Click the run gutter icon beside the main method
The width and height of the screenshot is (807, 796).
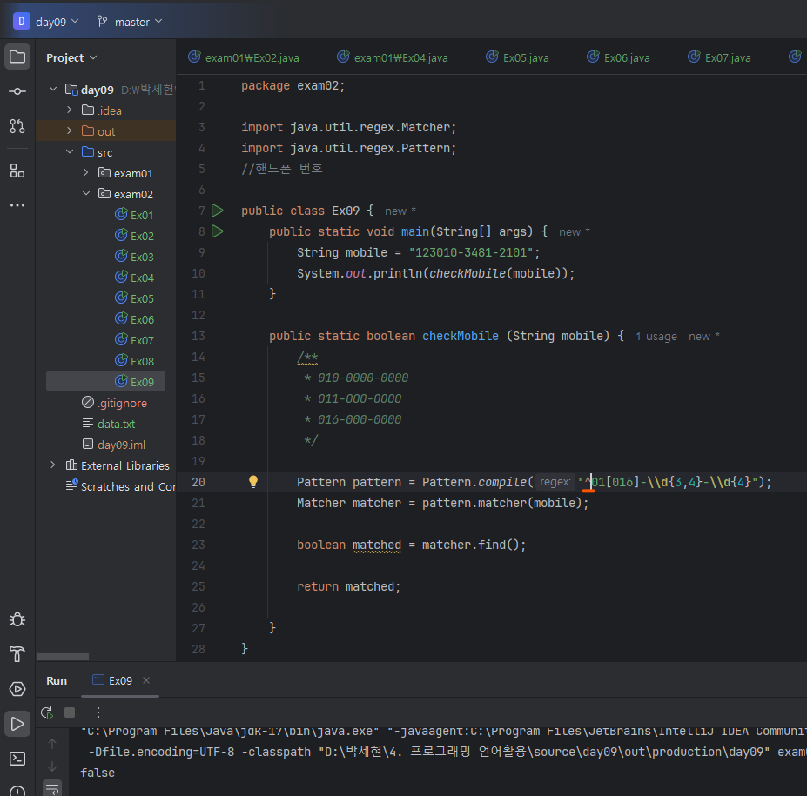click(218, 231)
